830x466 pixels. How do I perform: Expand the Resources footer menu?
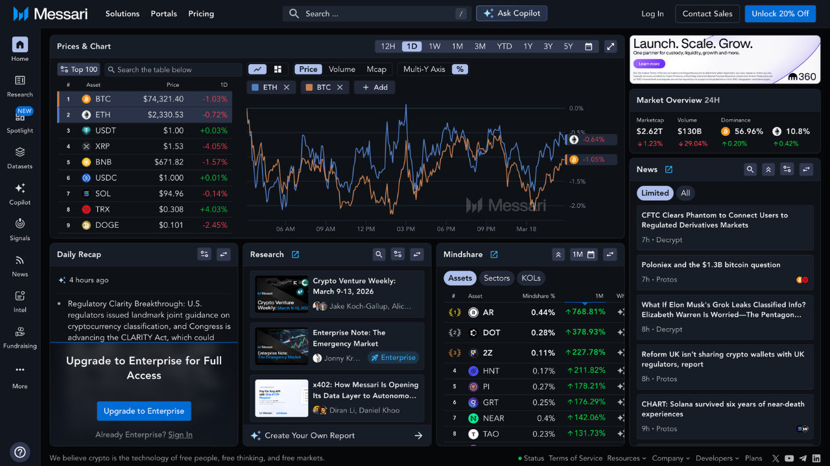(x=627, y=458)
